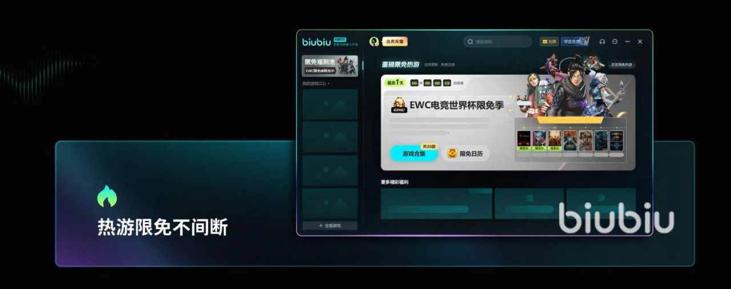Click the flame icon beside 热游限免不间断
The image size is (731, 289).
click(x=107, y=196)
